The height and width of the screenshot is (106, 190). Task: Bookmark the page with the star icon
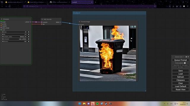coord(155,6)
